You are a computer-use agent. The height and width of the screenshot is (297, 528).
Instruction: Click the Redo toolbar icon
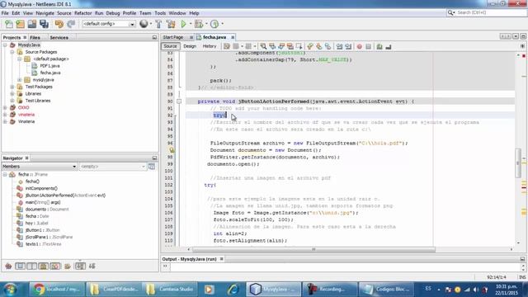pyautogui.click(x=71, y=24)
